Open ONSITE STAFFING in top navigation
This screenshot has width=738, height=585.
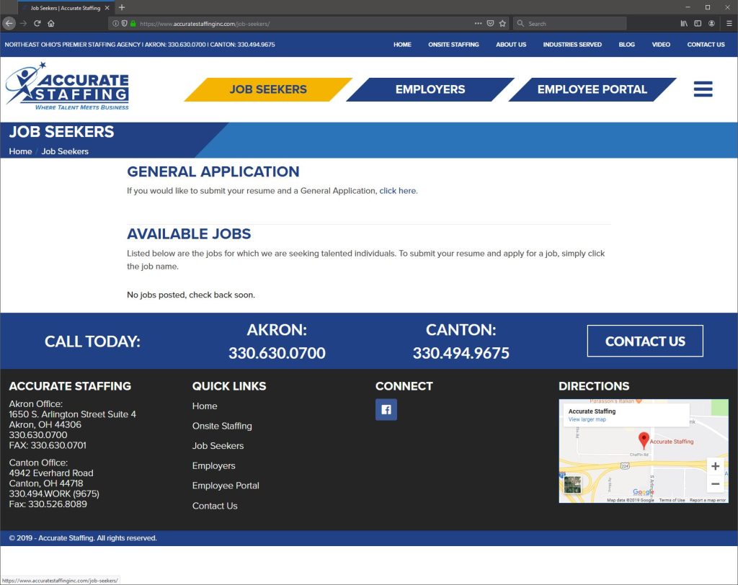tap(453, 45)
